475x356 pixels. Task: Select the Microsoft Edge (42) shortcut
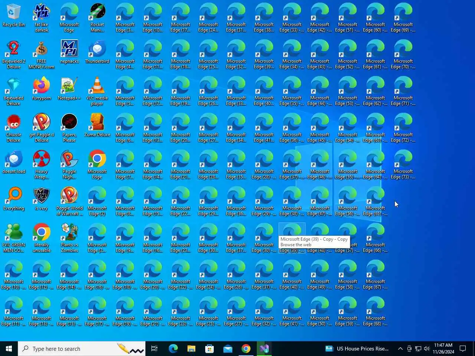(x=320, y=18)
